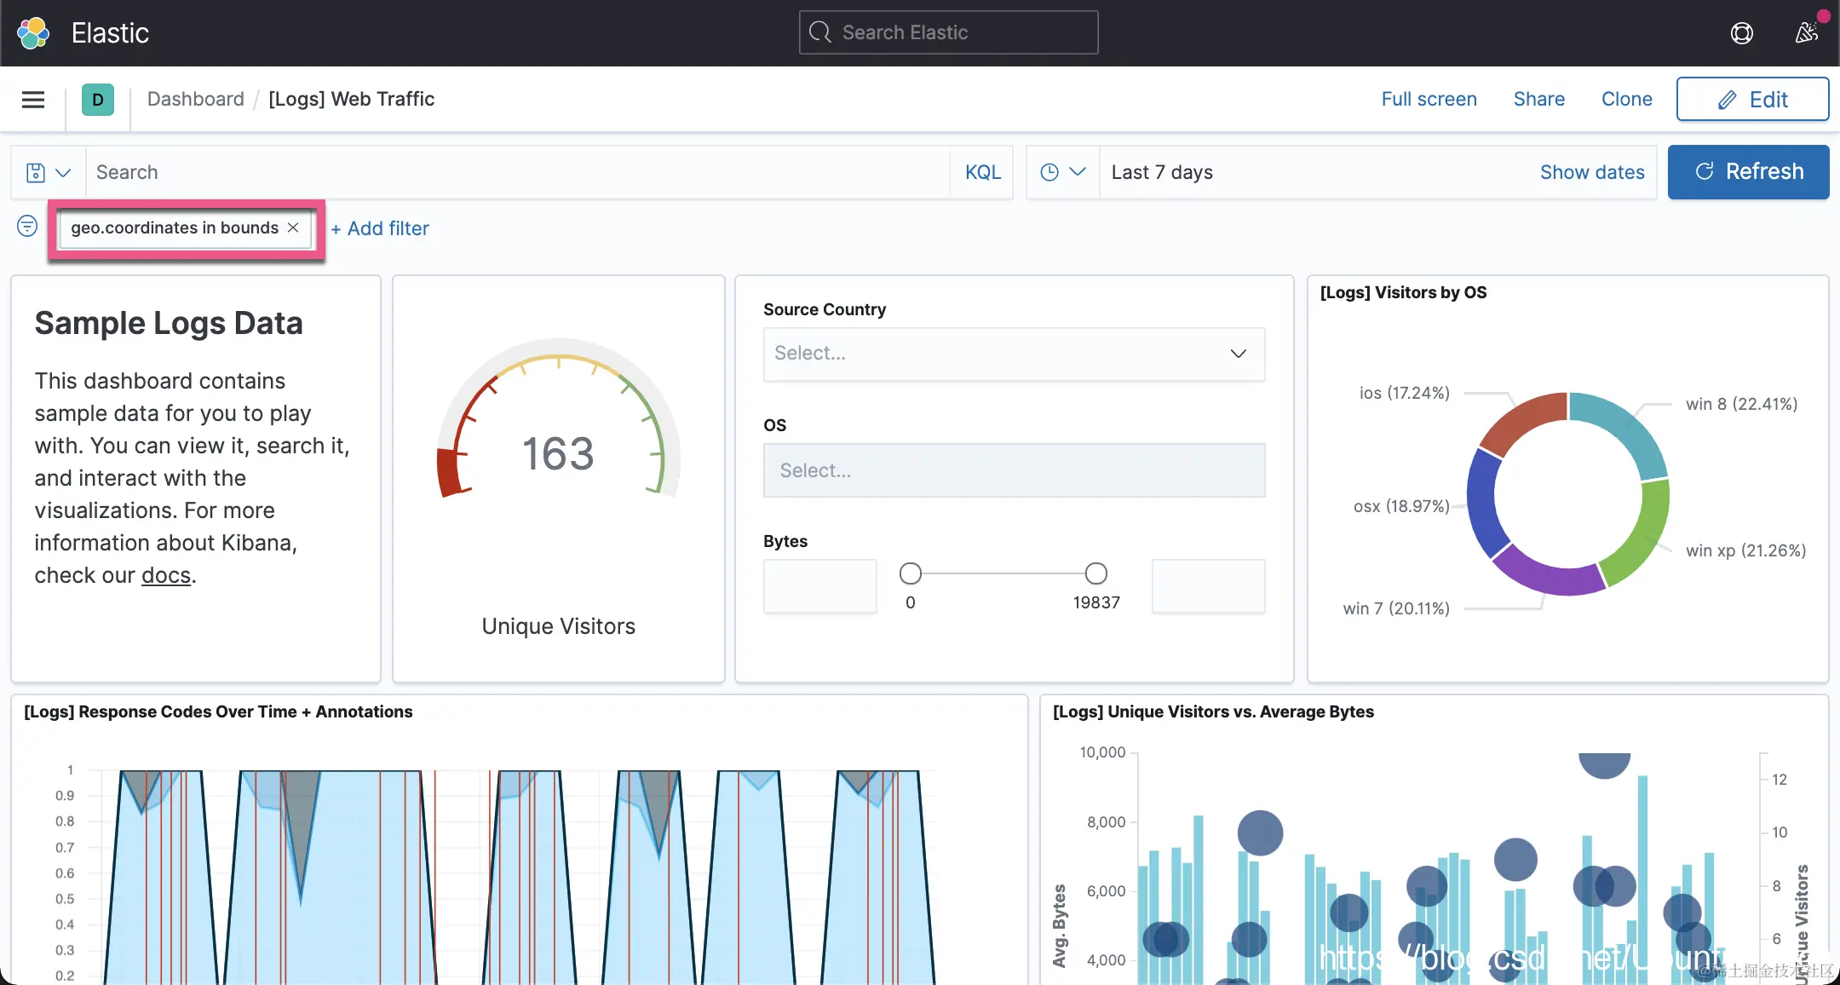Image resolution: width=1840 pixels, height=985 pixels.
Task: Open the help menu lifebuoy icon
Action: [1742, 33]
